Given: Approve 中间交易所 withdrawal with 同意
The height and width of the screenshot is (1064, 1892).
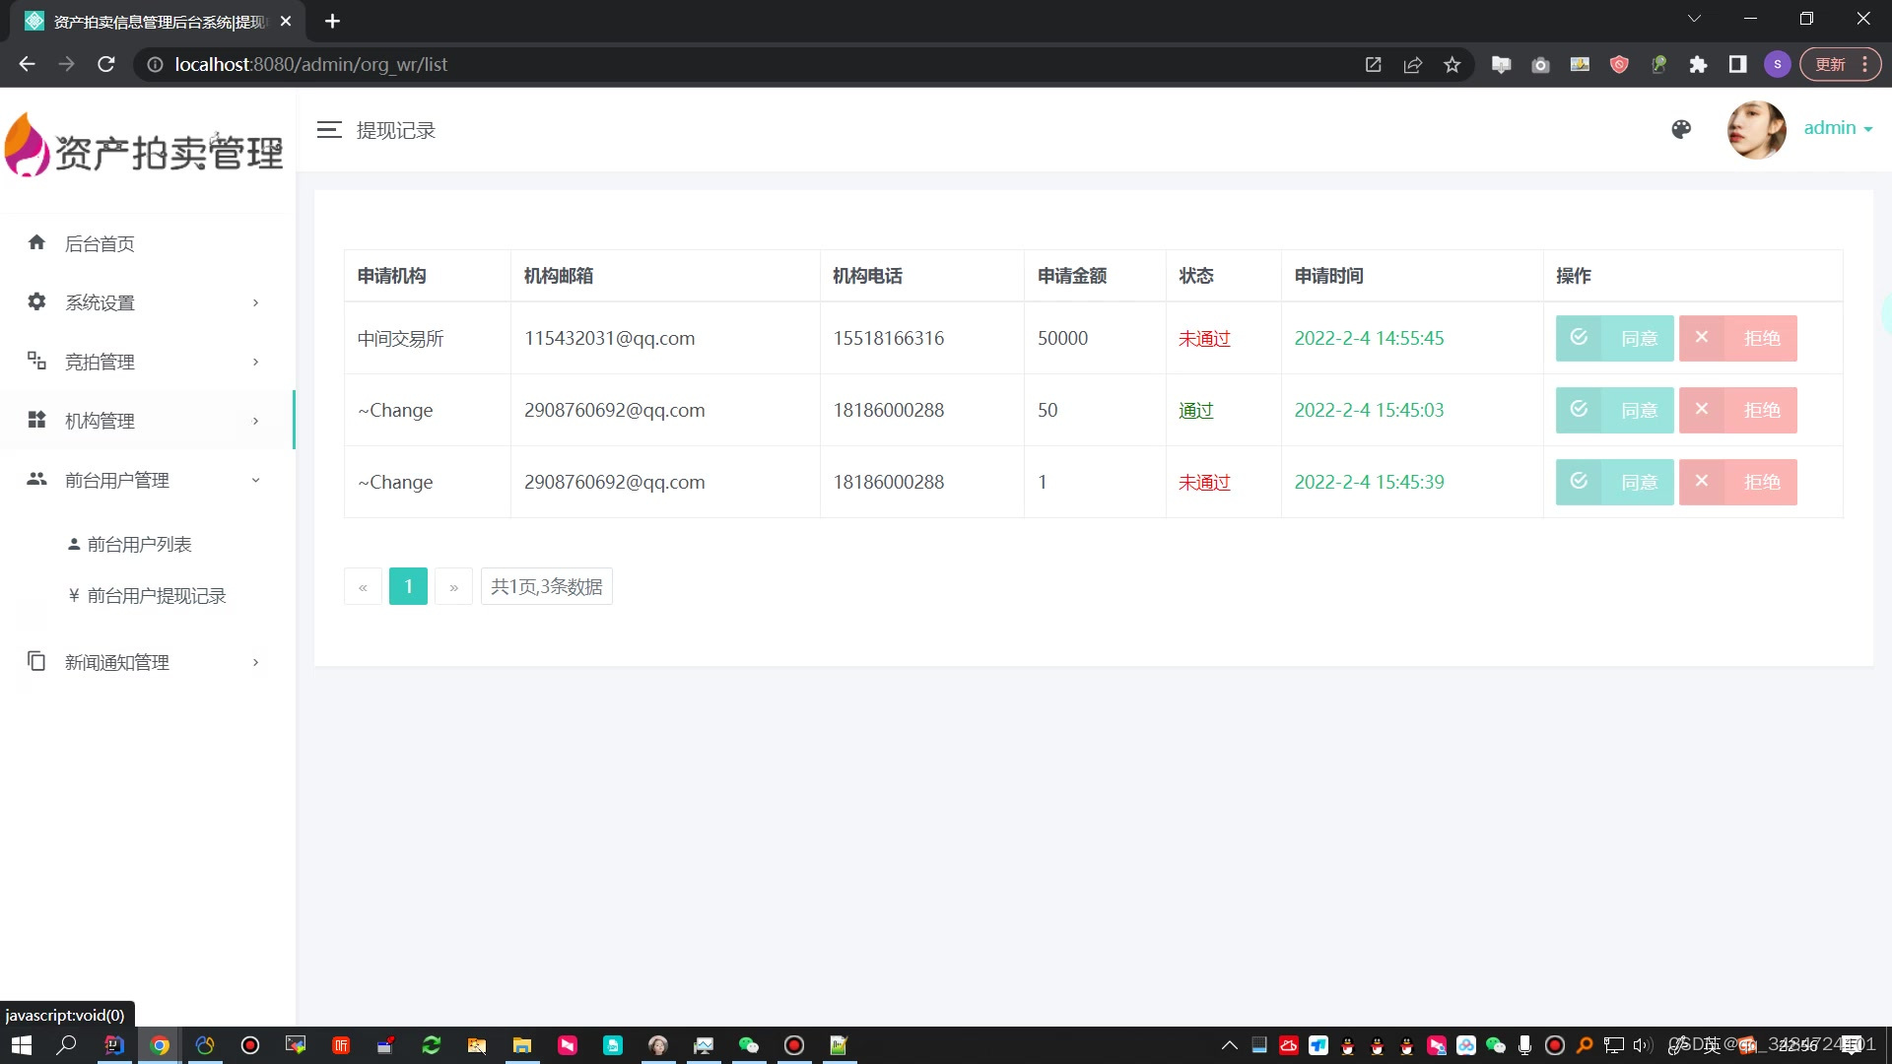Looking at the screenshot, I should (x=1614, y=338).
